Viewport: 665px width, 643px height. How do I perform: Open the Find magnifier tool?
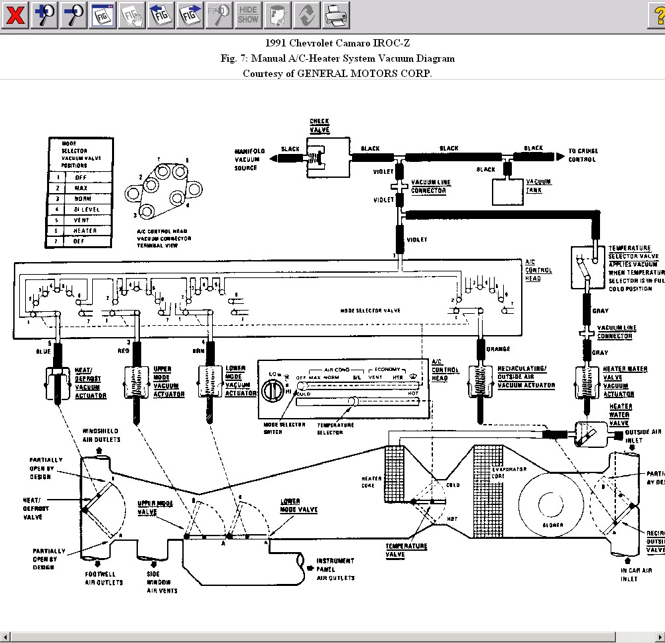[219, 15]
